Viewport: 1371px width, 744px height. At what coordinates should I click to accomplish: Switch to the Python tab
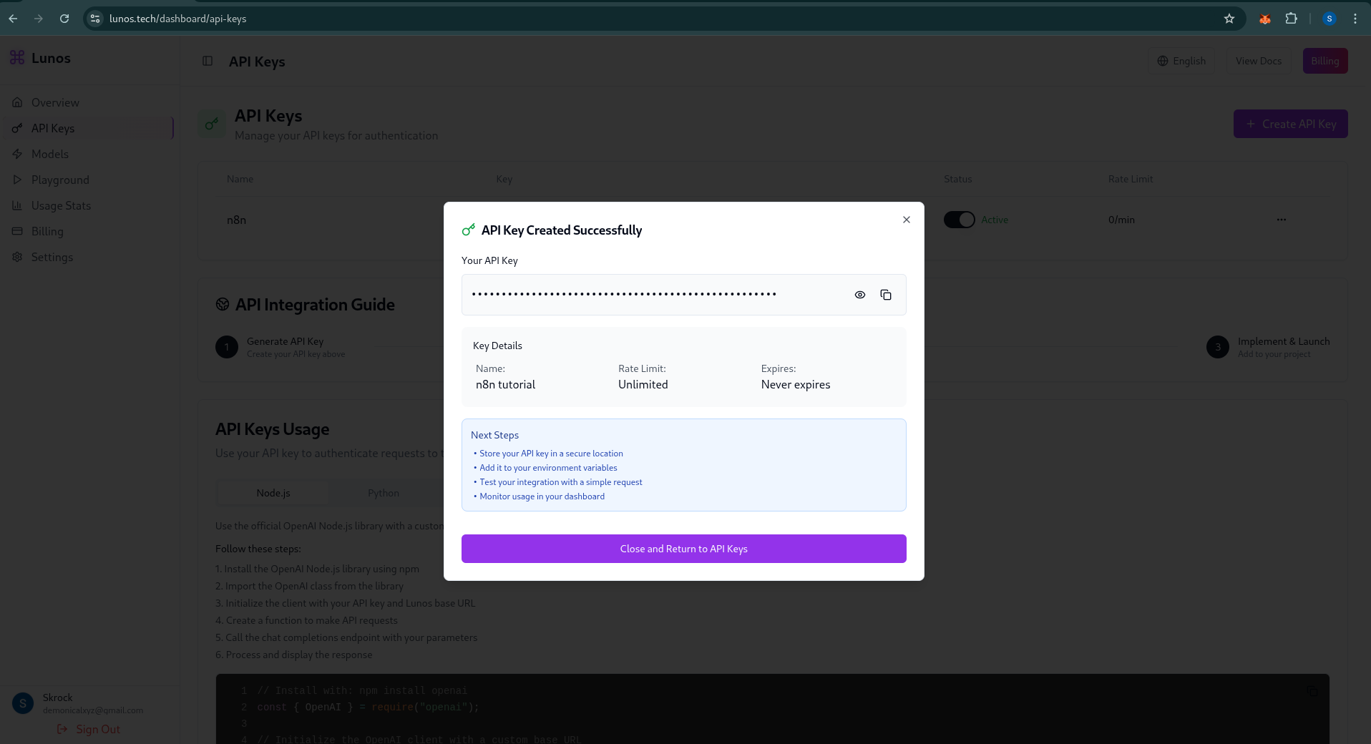[x=384, y=493]
